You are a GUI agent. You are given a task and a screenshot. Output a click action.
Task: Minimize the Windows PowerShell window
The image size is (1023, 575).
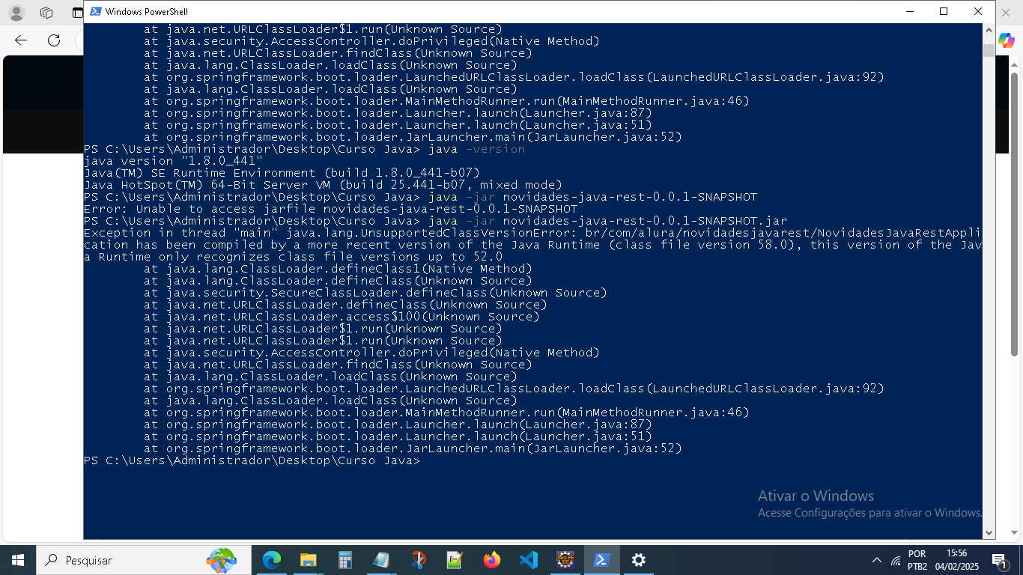pyautogui.click(x=910, y=11)
